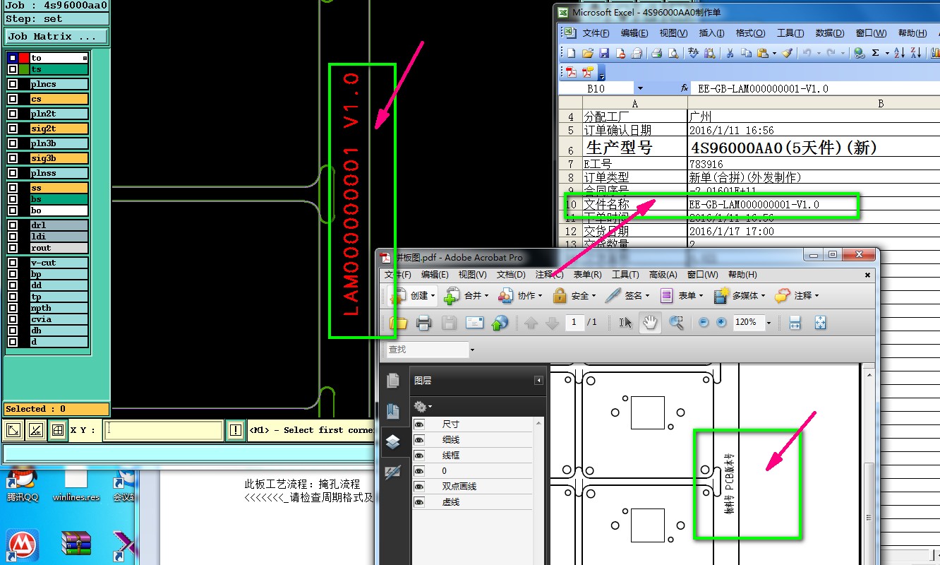Image resolution: width=940 pixels, height=565 pixels.
Task: Click Excel's Convert to PDF icon
Action: pos(571,72)
